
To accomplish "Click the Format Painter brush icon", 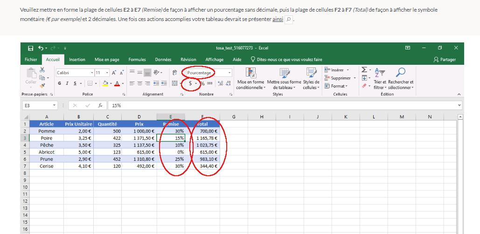I will (42, 86).
